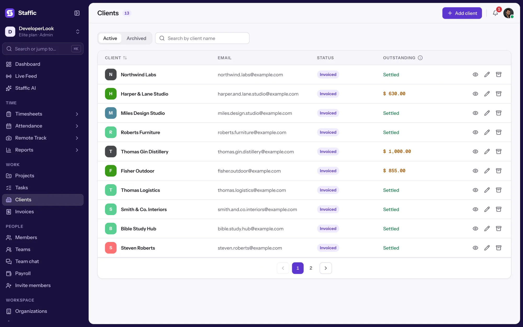Edit Harper & Lane Studio client
523x327 pixels.
point(487,94)
